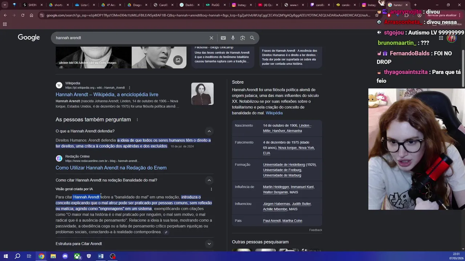The width and height of the screenshot is (465, 261).
Task: Open 'Como Utilizar Hannah Arendt na Redação do Enem'
Action: (x=111, y=168)
